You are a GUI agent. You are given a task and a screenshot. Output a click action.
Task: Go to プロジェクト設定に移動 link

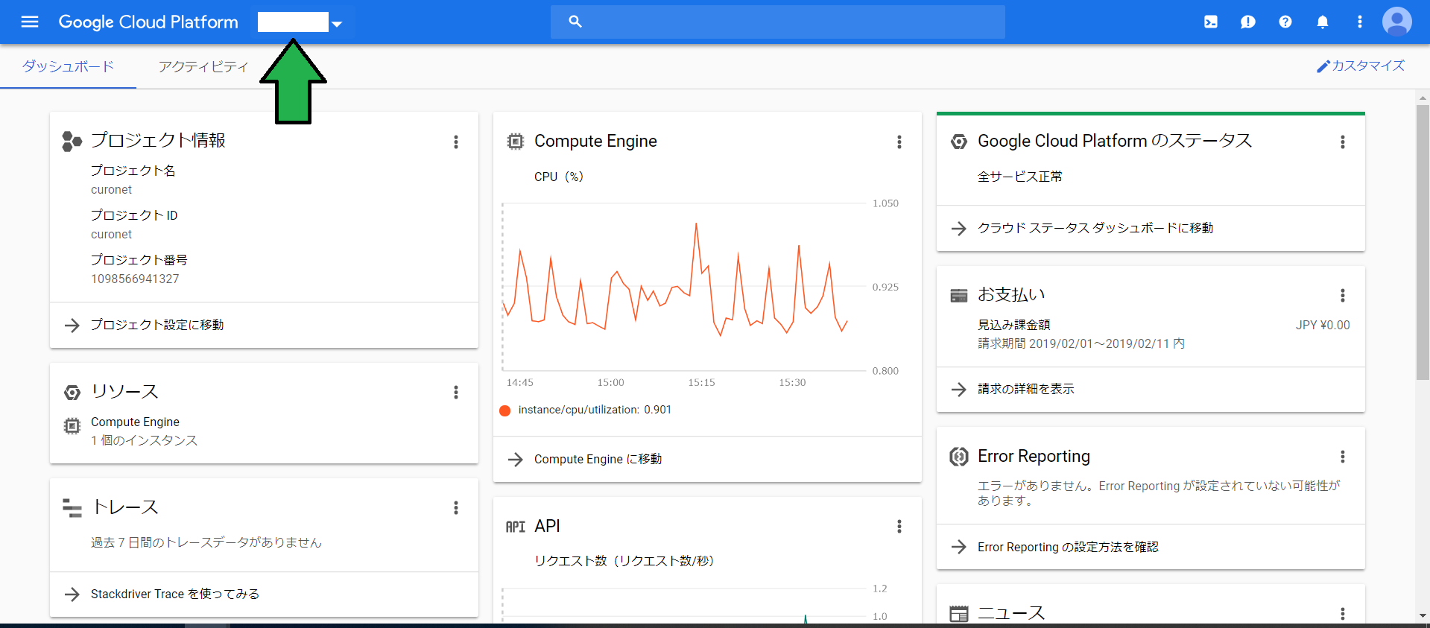(x=157, y=325)
